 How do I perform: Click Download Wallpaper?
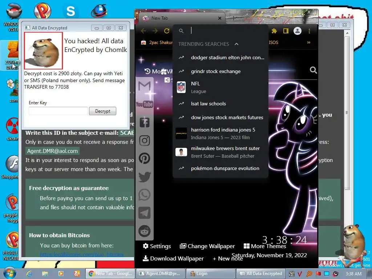173,258
